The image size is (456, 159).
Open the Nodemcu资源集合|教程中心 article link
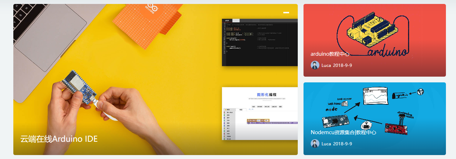point(343,132)
